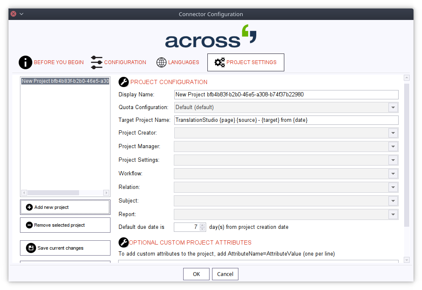
Task: Click settings panel scroll down arrow
Action: pos(407,260)
